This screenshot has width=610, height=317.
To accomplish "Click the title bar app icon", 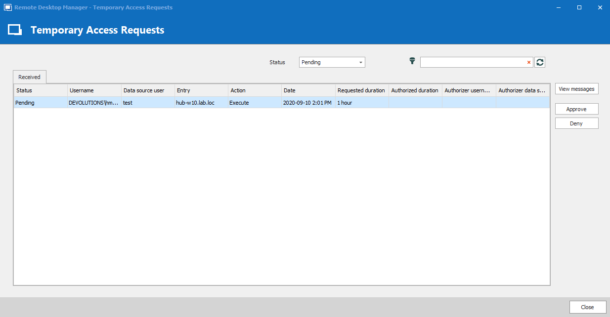I will pyautogui.click(x=7, y=7).
